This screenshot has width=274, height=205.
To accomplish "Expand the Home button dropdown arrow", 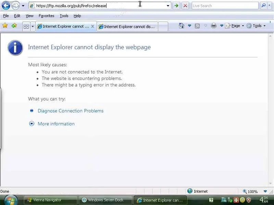I will pos(189,26).
